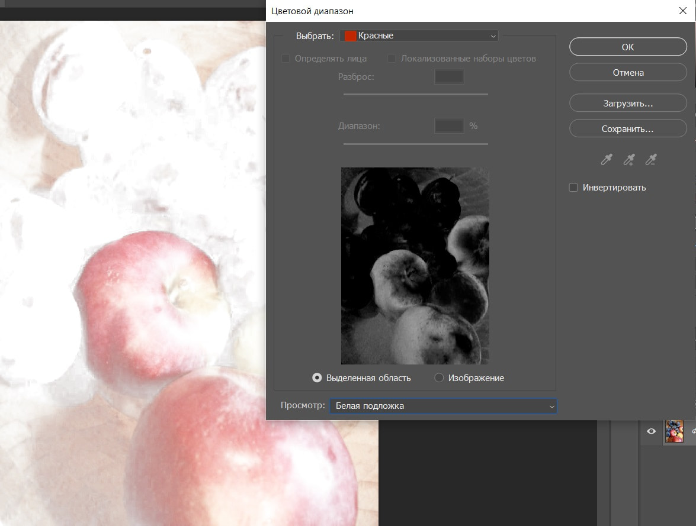Screen dimensions: 696x526
Task: Click the Сохранить... button
Action: point(628,129)
